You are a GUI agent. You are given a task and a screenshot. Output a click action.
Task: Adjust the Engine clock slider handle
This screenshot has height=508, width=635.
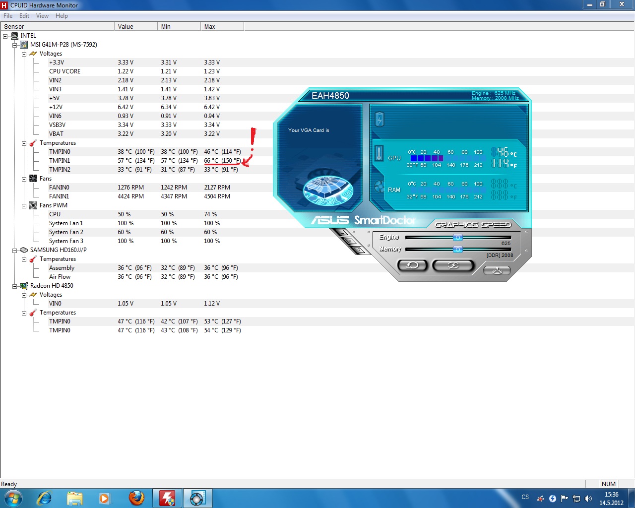pos(458,238)
